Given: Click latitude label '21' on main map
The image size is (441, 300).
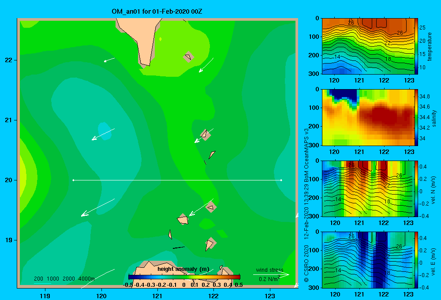Looking at the screenshot, I should pyautogui.click(x=9, y=120).
